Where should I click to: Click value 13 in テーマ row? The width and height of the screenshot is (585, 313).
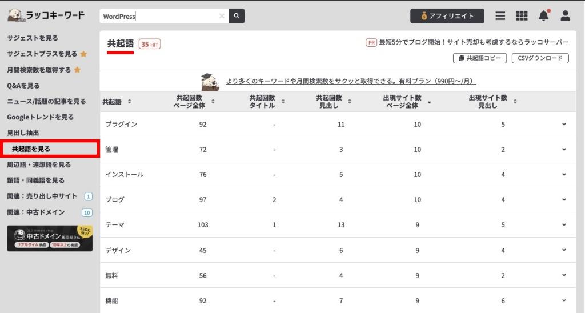coord(341,225)
